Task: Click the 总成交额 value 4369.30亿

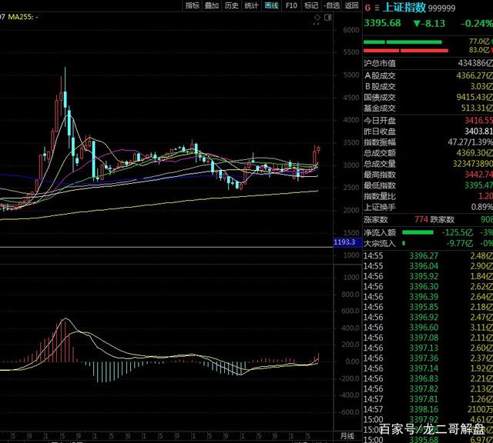Action: pyautogui.click(x=475, y=153)
